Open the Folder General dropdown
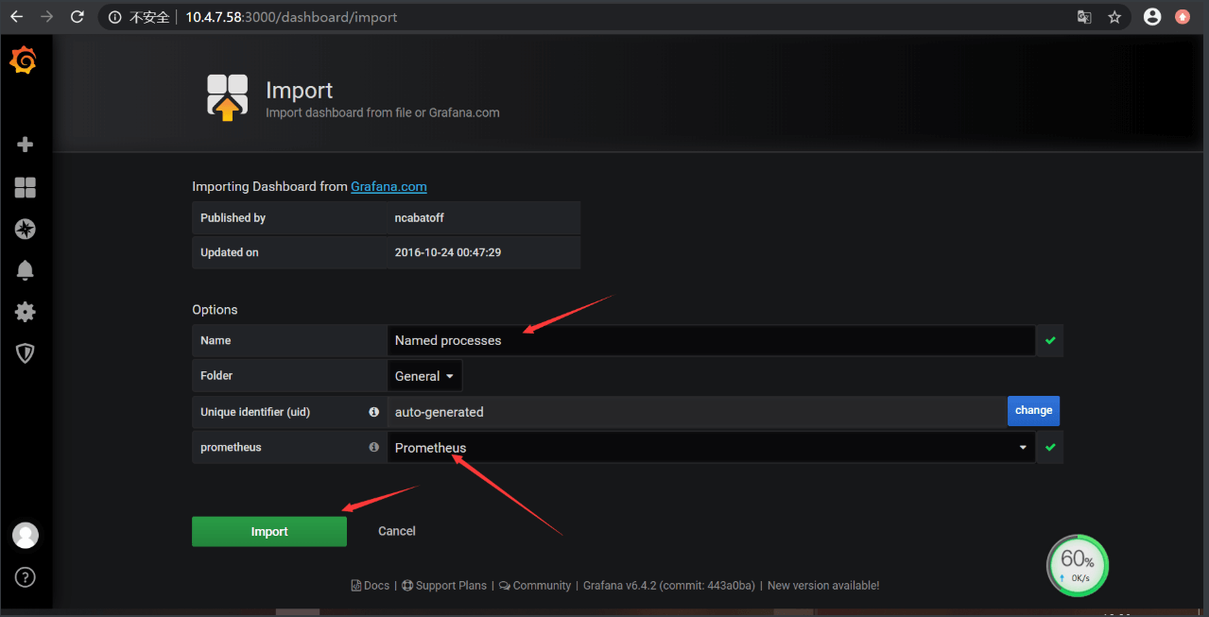1209x617 pixels. click(x=424, y=376)
